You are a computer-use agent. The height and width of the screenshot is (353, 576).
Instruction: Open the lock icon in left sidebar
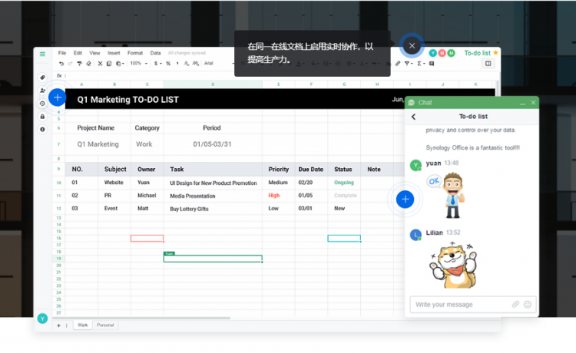pyautogui.click(x=42, y=116)
